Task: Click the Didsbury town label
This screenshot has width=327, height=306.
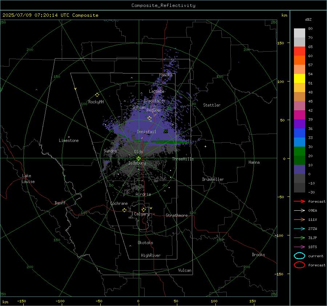Action: [137, 163]
